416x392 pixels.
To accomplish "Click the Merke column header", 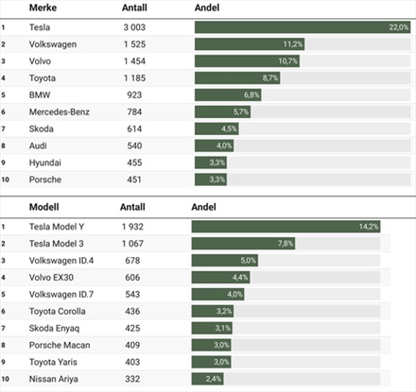I will 43,8.
